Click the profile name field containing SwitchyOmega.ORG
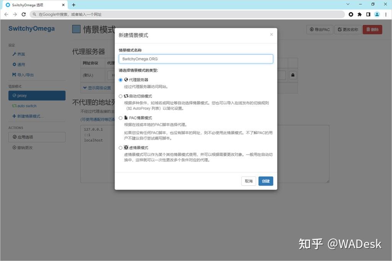This screenshot has width=392, height=261. (196, 58)
